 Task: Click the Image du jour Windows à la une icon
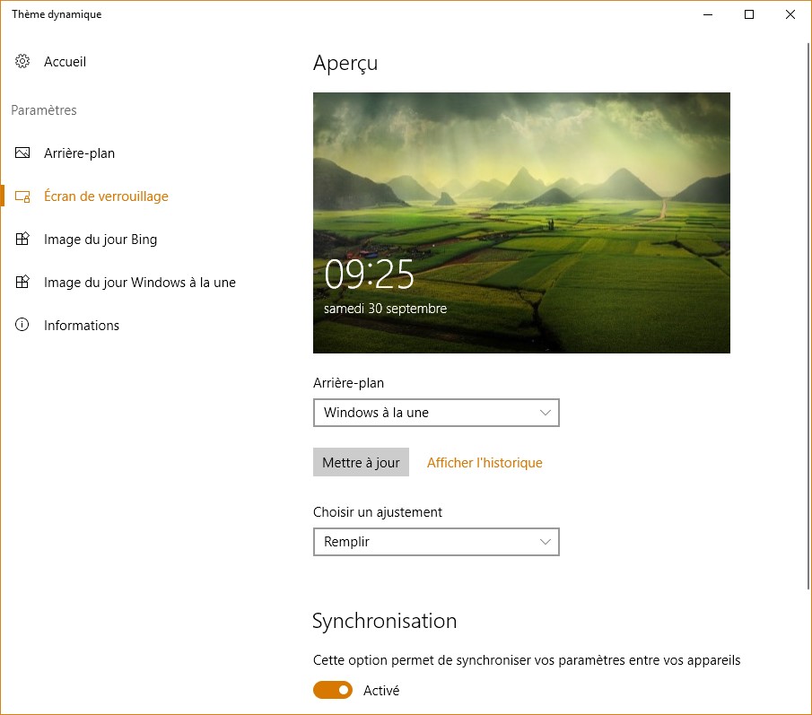click(x=22, y=283)
